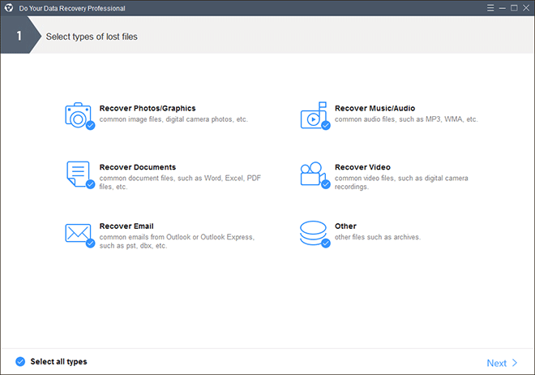This screenshot has height=375, width=535.
Task: Click the video camera icon for Video recovery
Action: click(x=313, y=174)
